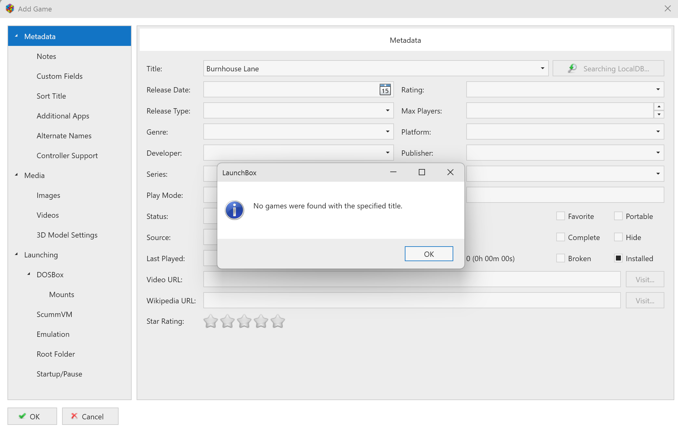This screenshot has width=678, height=428.
Task: Click the info icon in LaunchBox dialog
Action: tap(234, 210)
